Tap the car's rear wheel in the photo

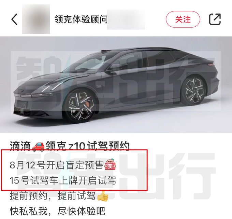click(193, 91)
